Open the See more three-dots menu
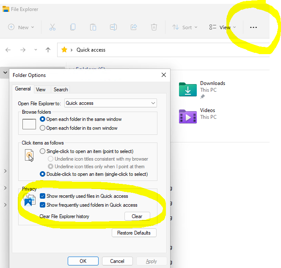281x268 pixels. point(253,27)
